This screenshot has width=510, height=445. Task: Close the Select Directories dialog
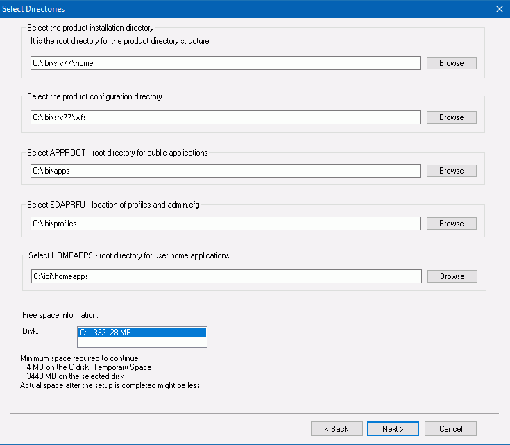coord(500,9)
